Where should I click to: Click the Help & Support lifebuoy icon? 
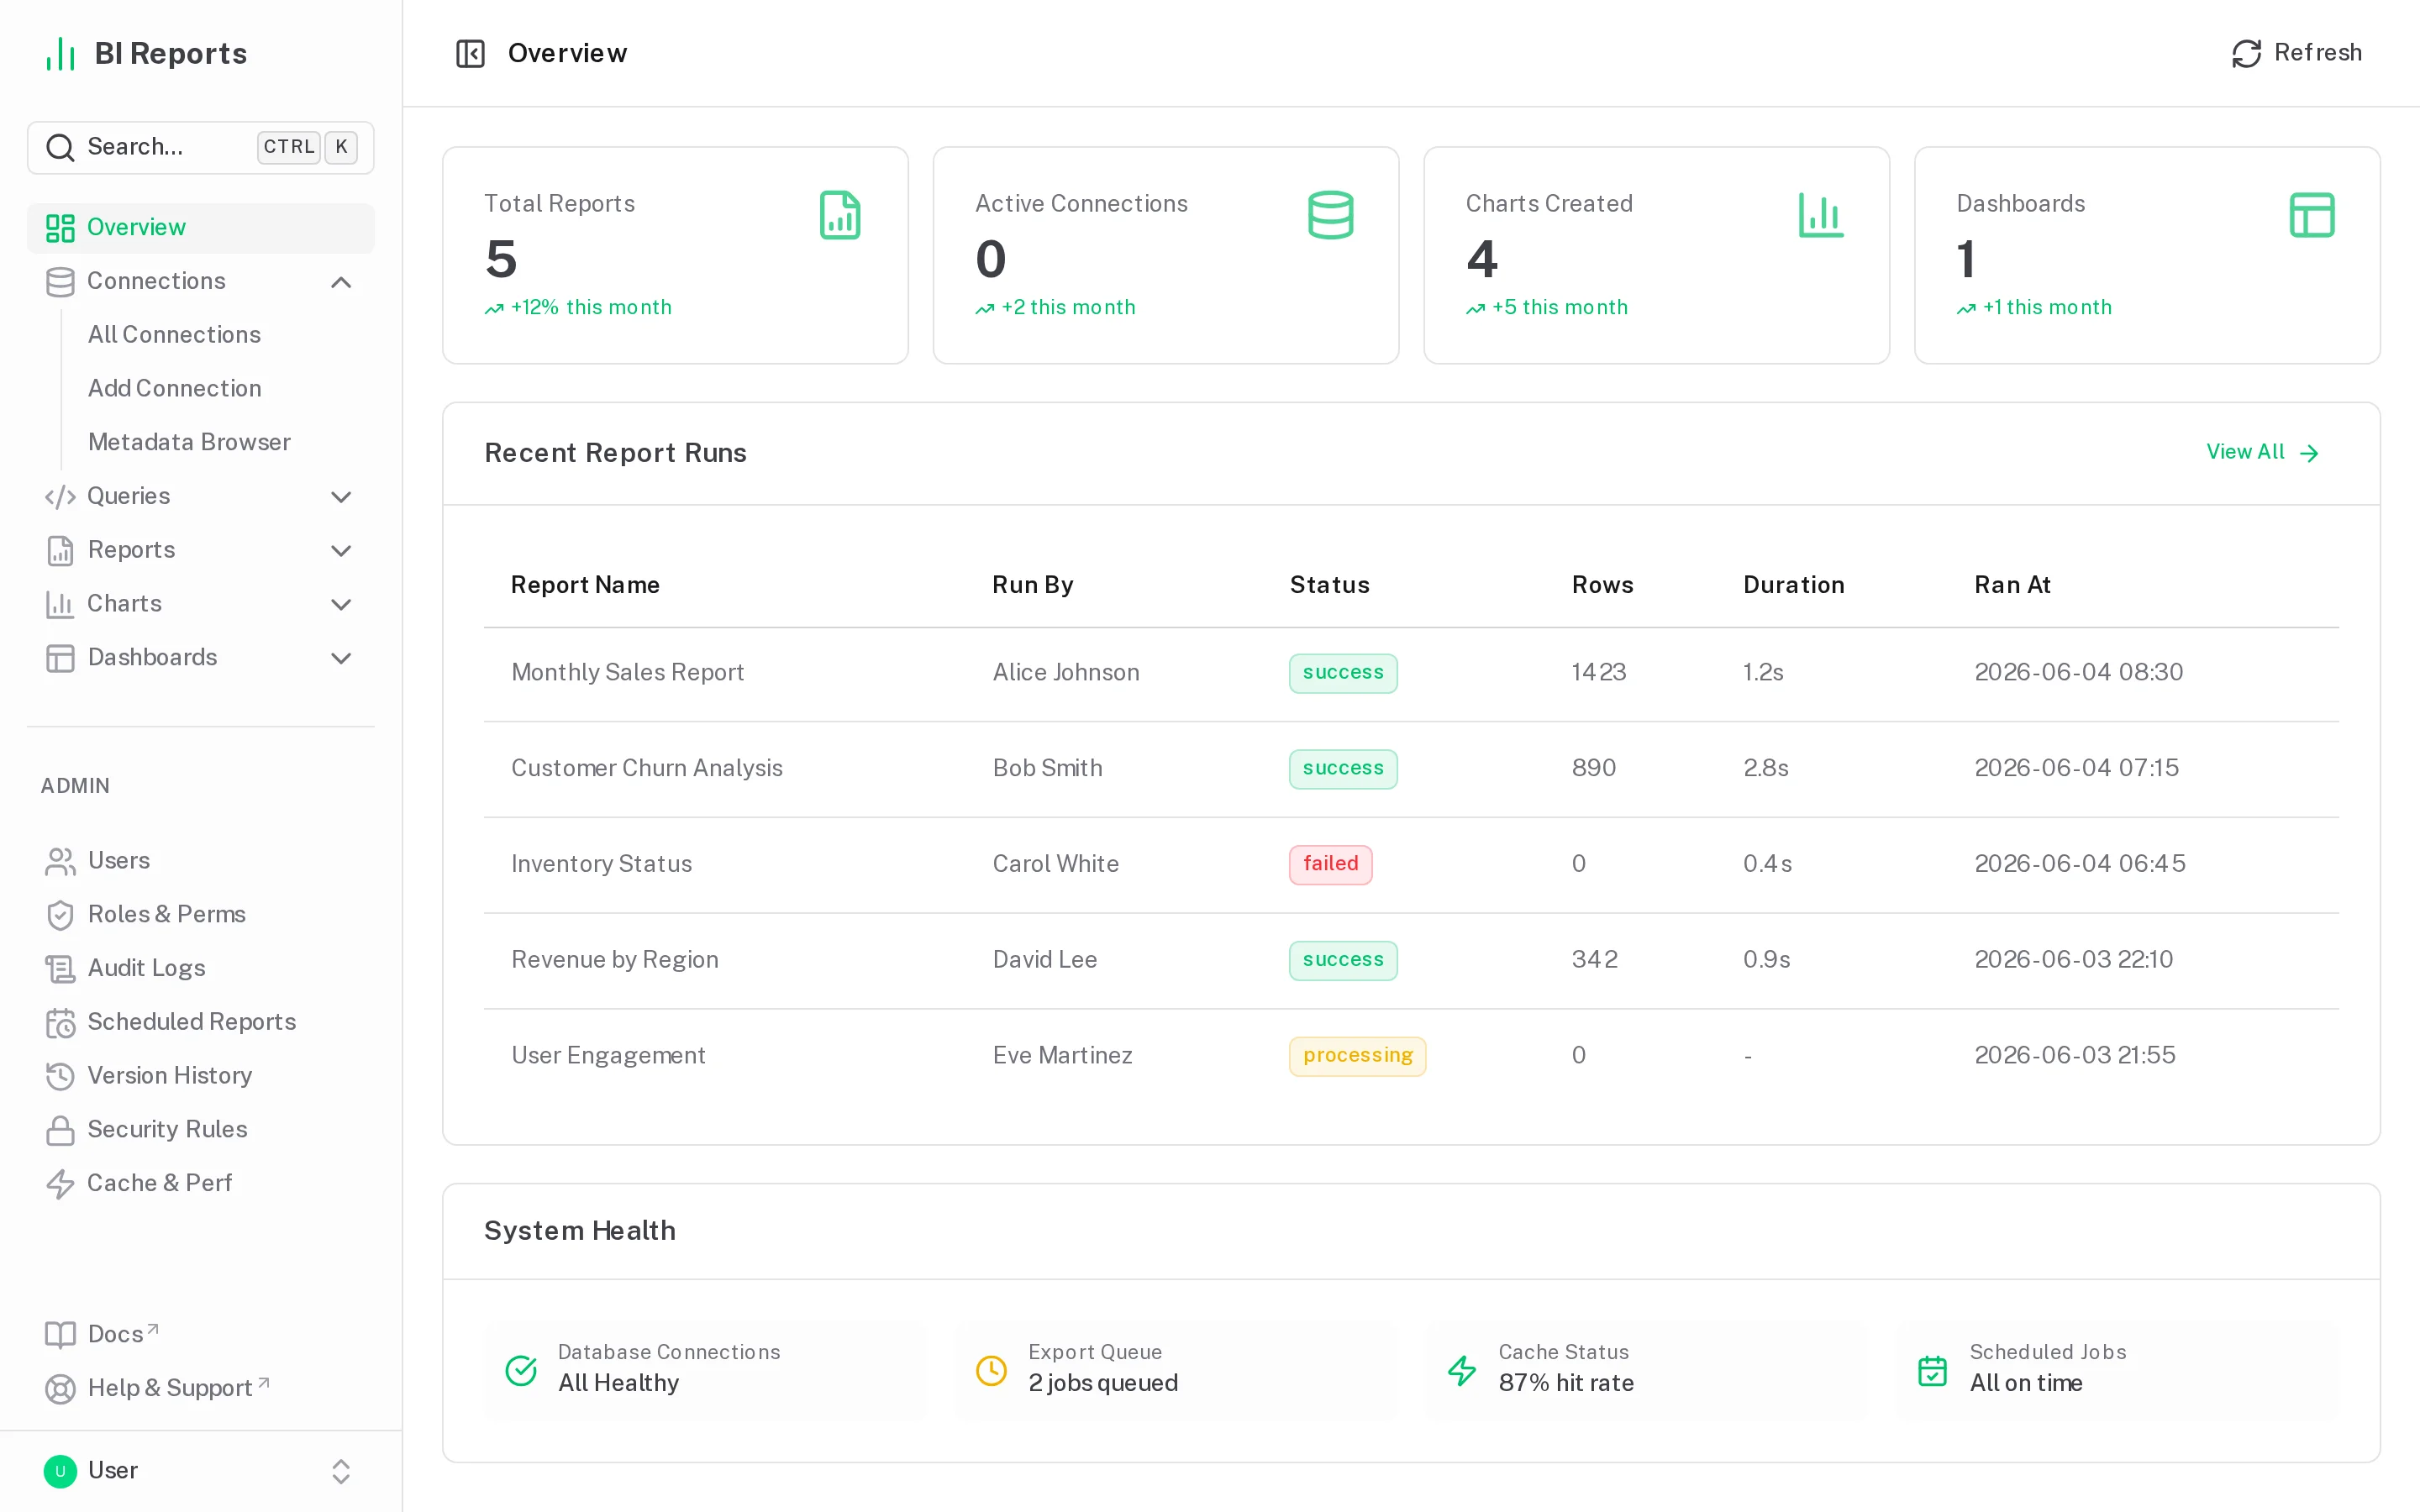pos(60,1389)
